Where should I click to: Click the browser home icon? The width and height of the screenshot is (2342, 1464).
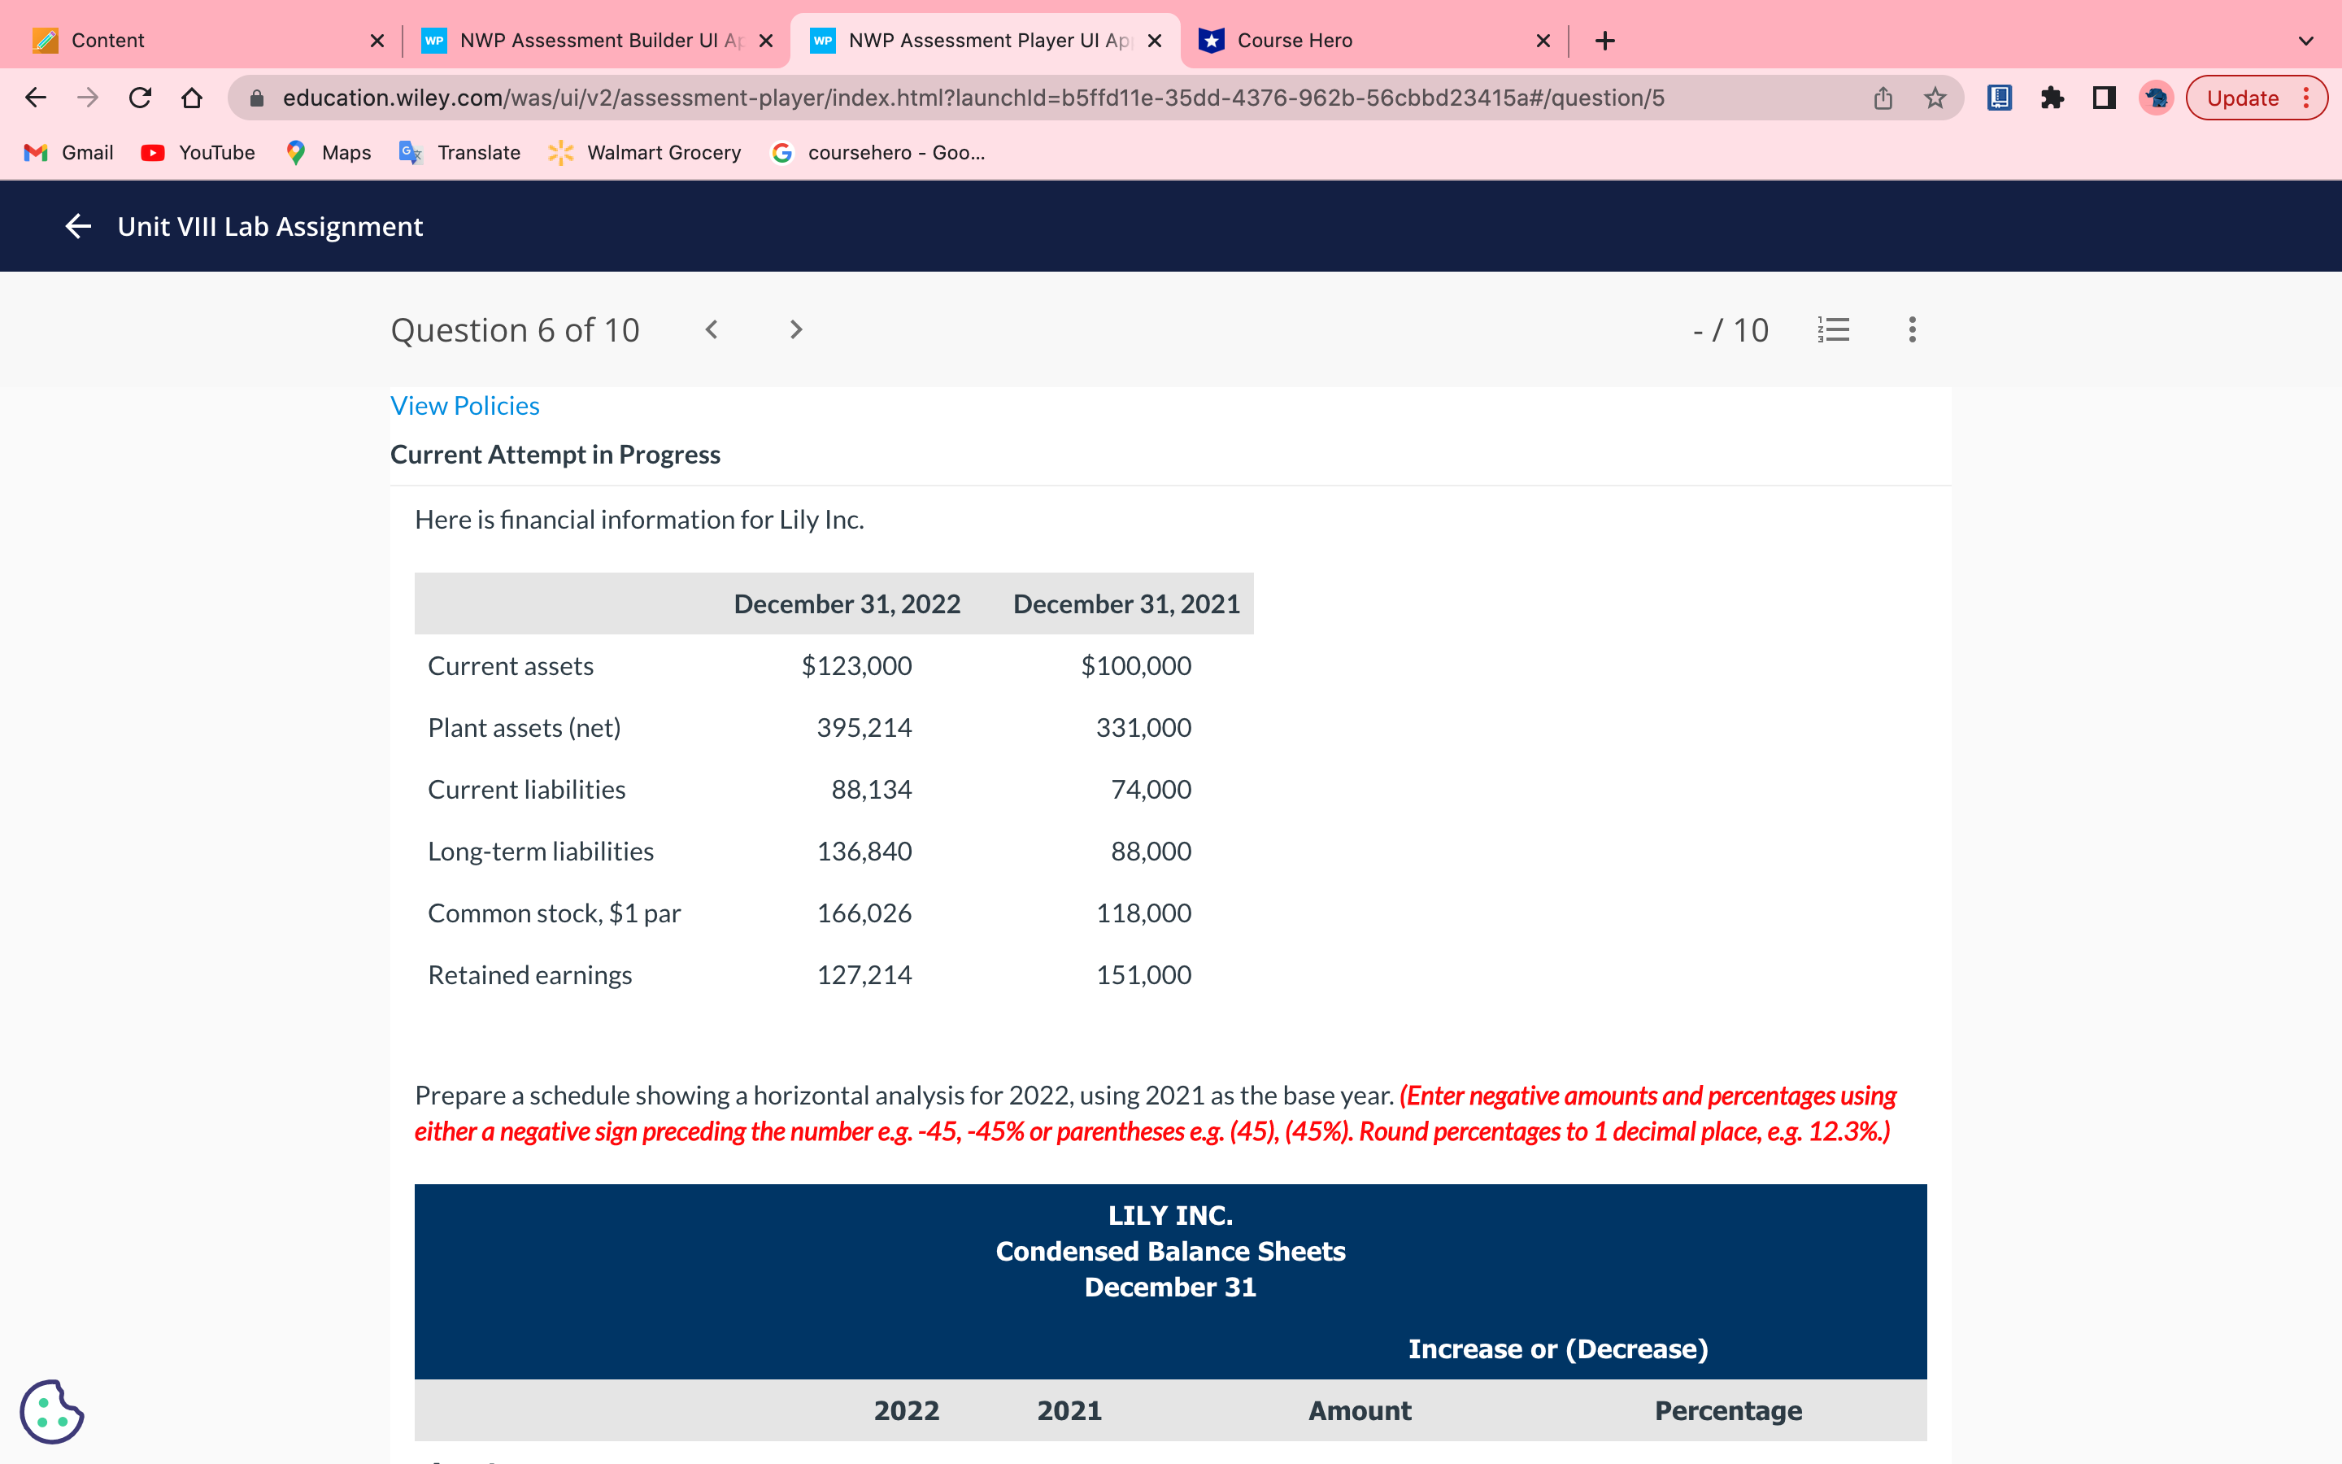(192, 97)
